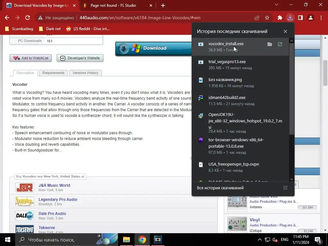Open Developer's Website button
Viewport: 328px width, 246px height.
(80, 58)
